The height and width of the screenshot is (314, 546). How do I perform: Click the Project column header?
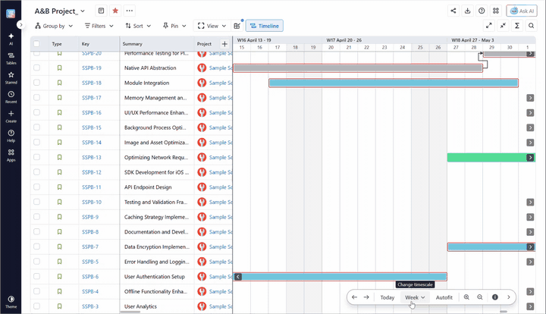204,44
